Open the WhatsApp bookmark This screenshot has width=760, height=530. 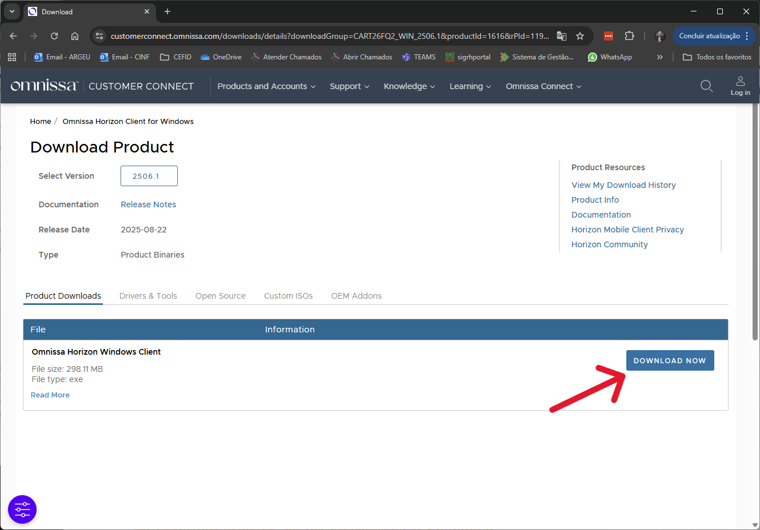610,57
